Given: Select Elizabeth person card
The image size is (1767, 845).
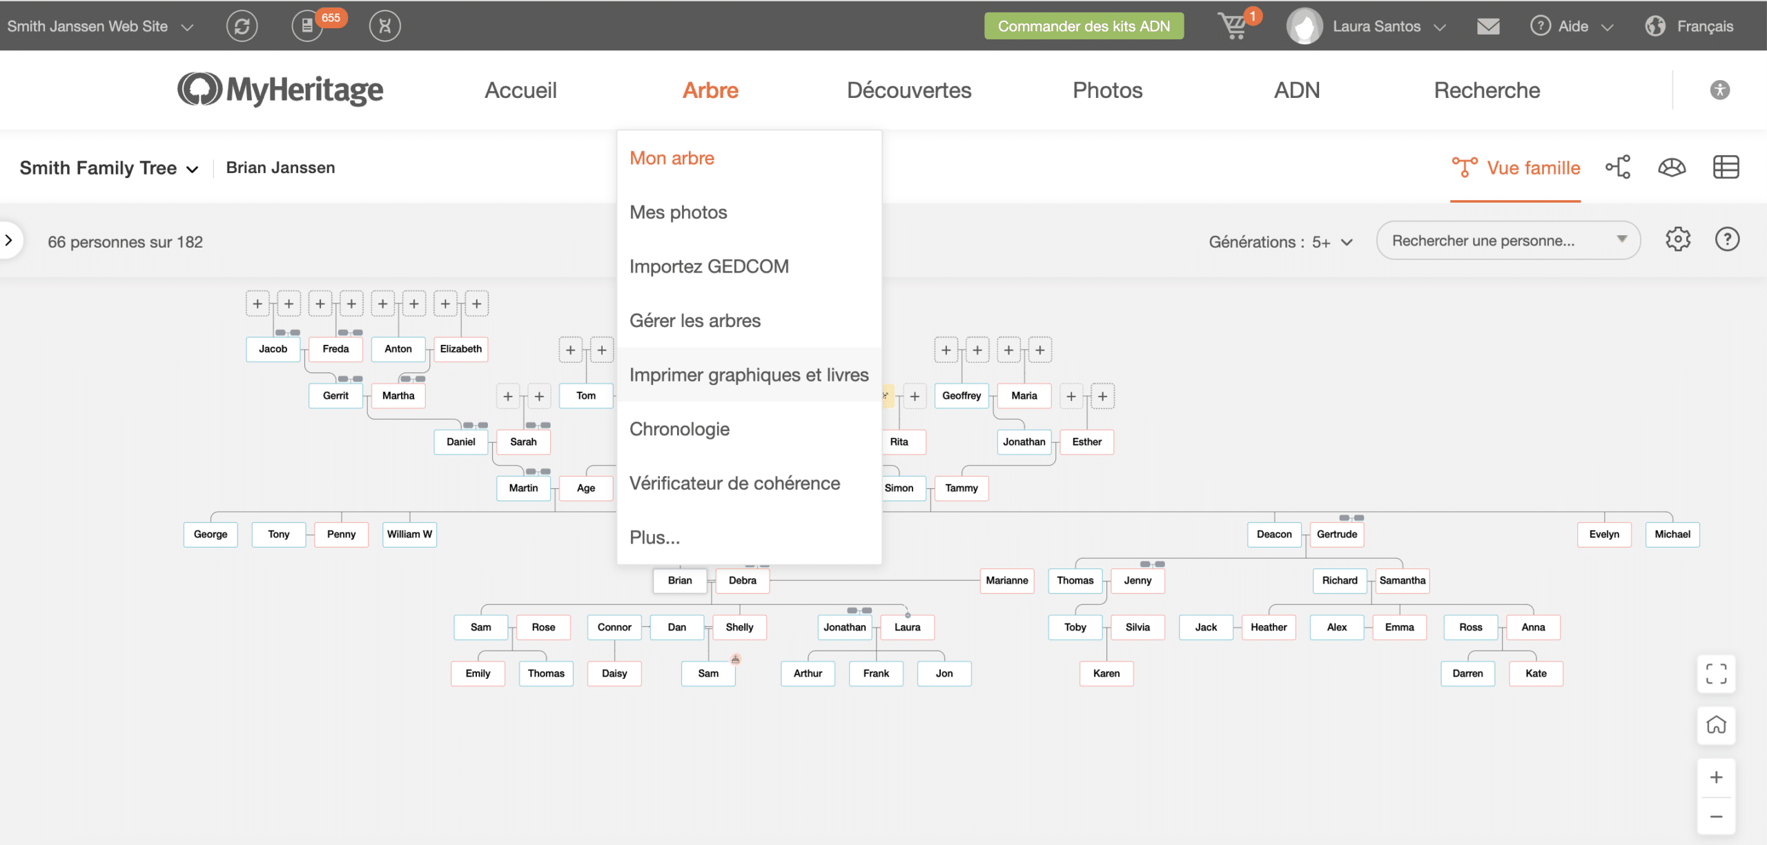Looking at the screenshot, I should (461, 349).
